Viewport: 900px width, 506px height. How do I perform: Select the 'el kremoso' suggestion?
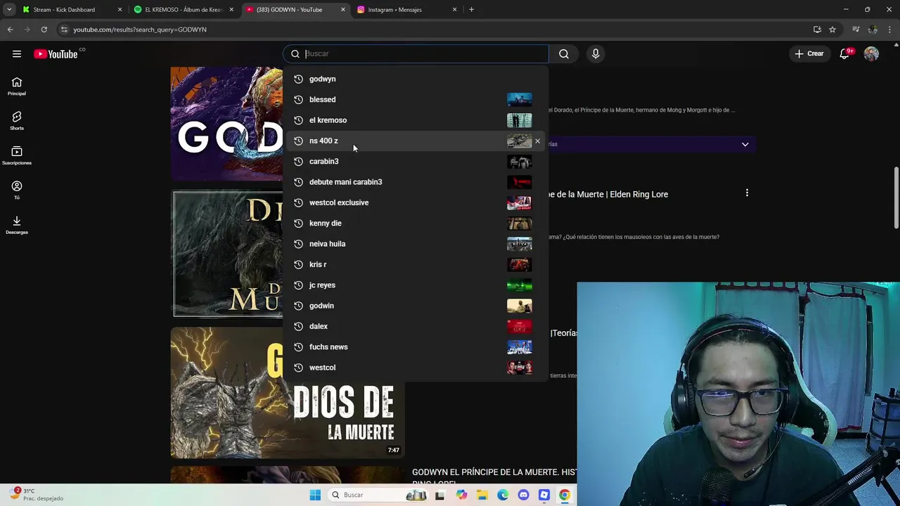pyautogui.click(x=416, y=120)
